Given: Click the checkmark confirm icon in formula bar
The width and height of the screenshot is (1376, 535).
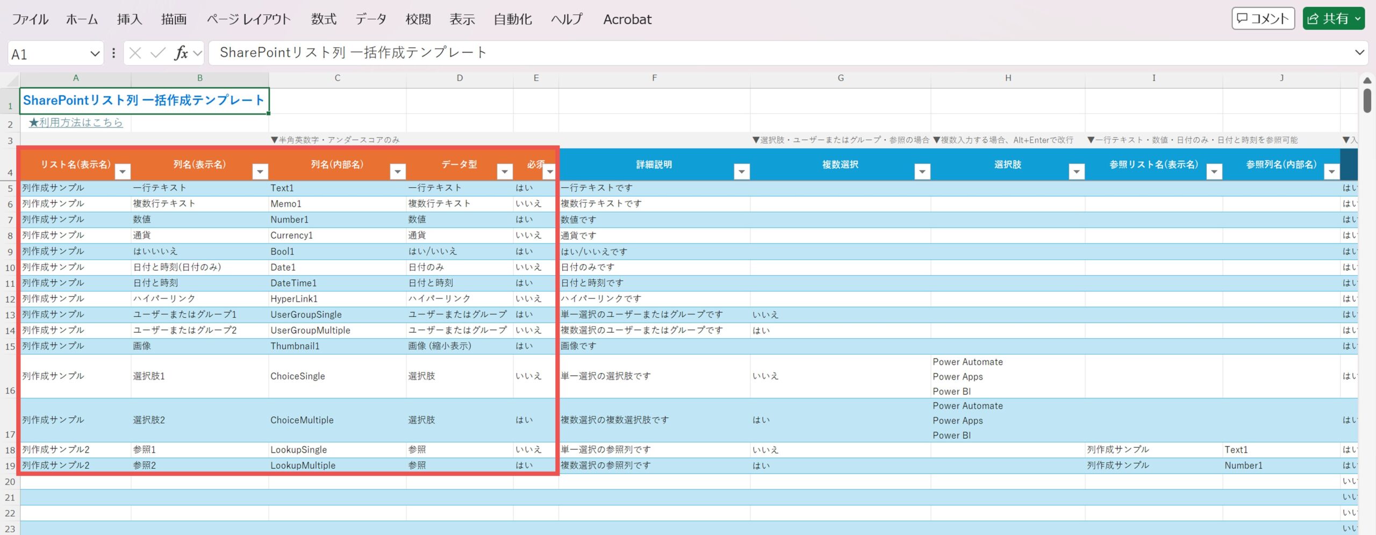Looking at the screenshot, I should (158, 53).
